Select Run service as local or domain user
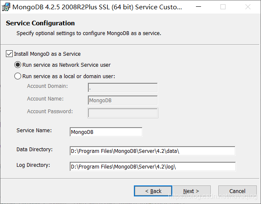 click(x=18, y=76)
